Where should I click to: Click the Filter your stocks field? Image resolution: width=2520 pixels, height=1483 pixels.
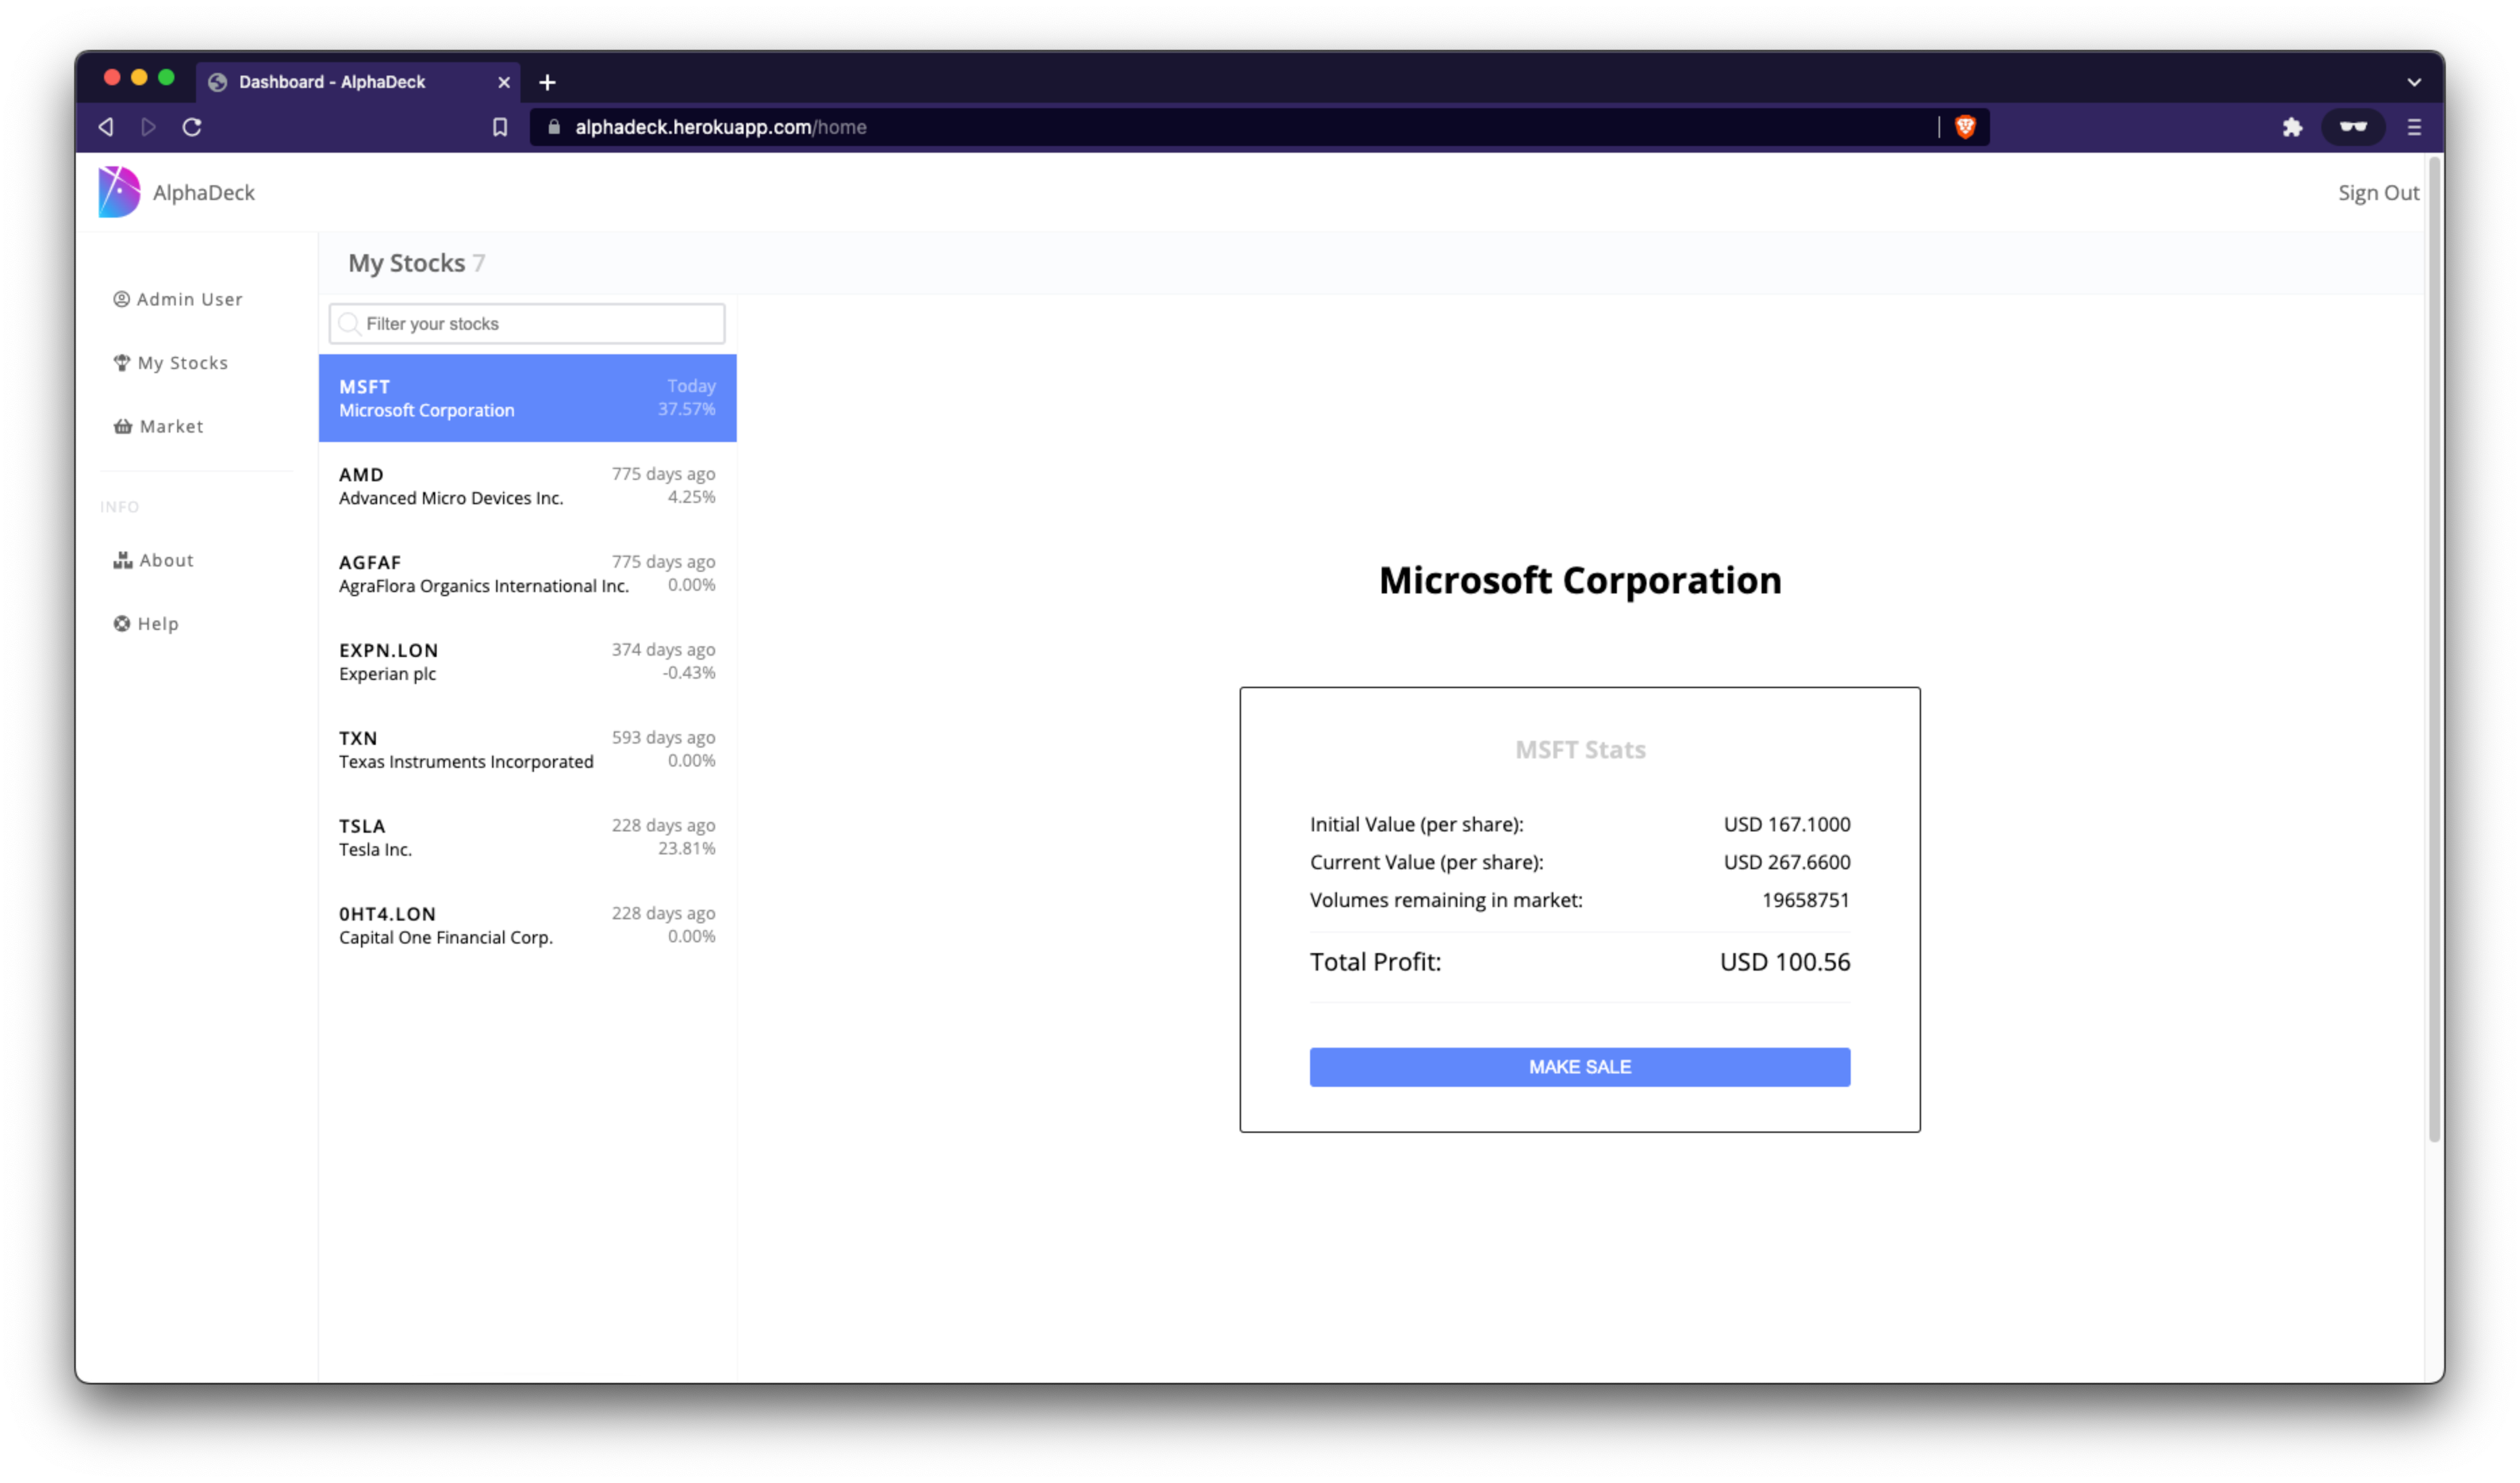pos(540,324)
